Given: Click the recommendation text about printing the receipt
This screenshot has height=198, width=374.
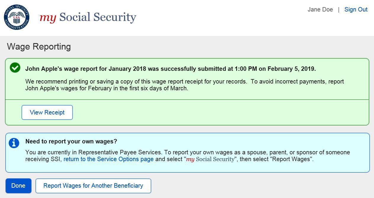Looking at the screenshot, I should [x=136, y=81].
